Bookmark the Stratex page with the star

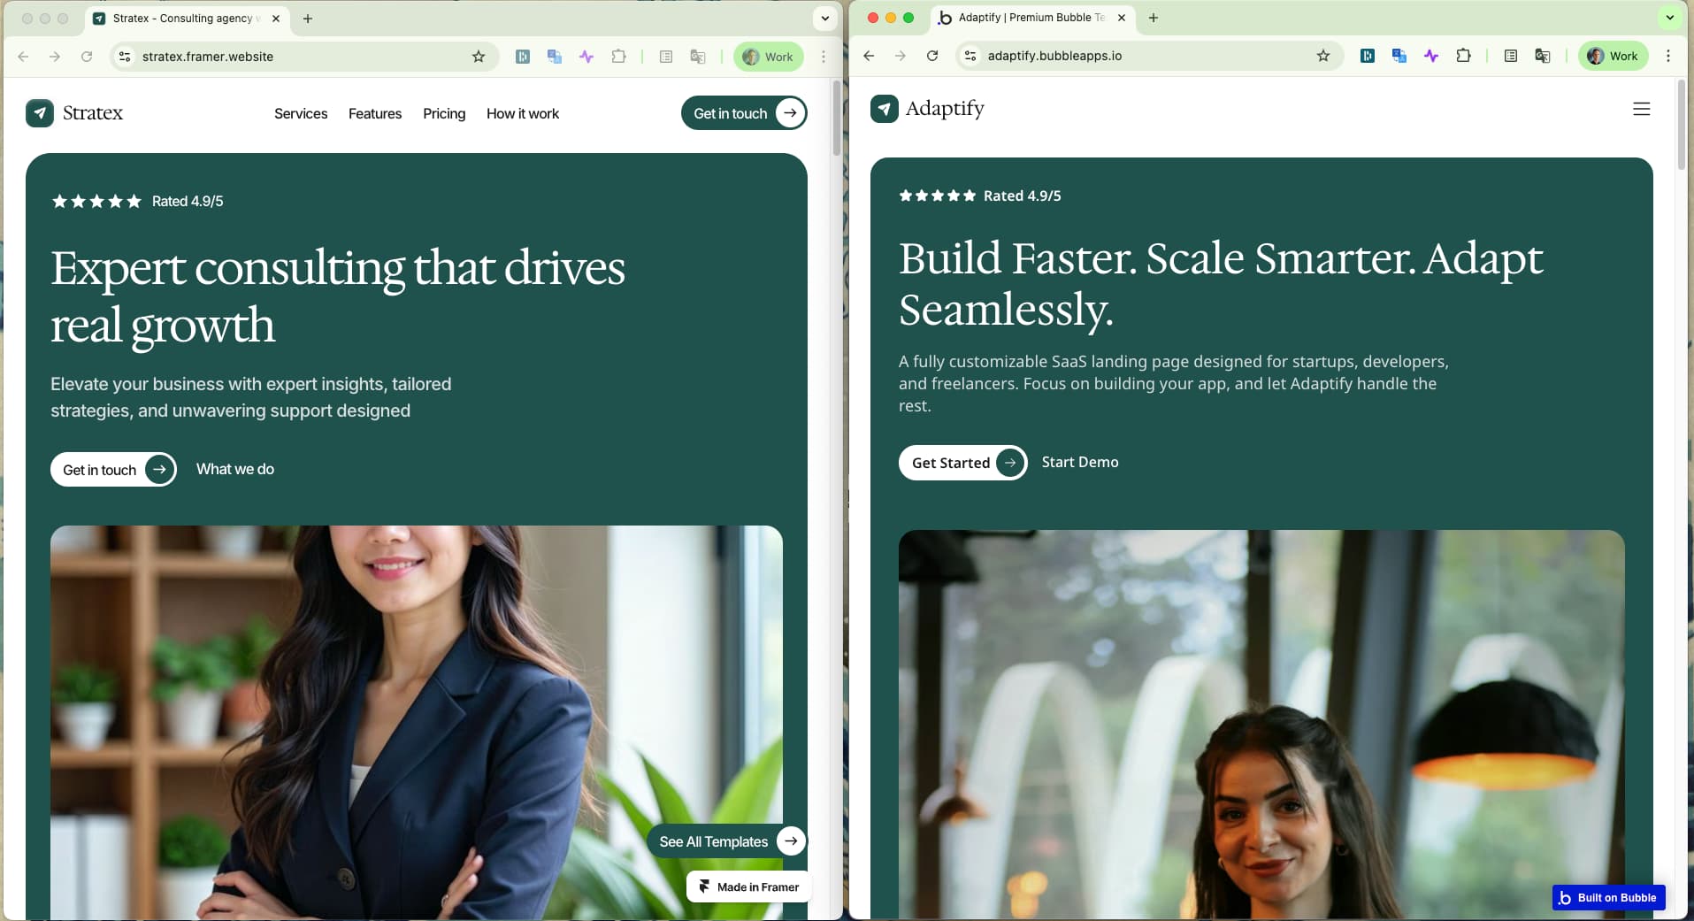479,57
